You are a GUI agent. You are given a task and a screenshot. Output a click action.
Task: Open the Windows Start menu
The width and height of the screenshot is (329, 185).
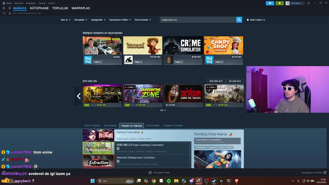[x=93, y=181]
